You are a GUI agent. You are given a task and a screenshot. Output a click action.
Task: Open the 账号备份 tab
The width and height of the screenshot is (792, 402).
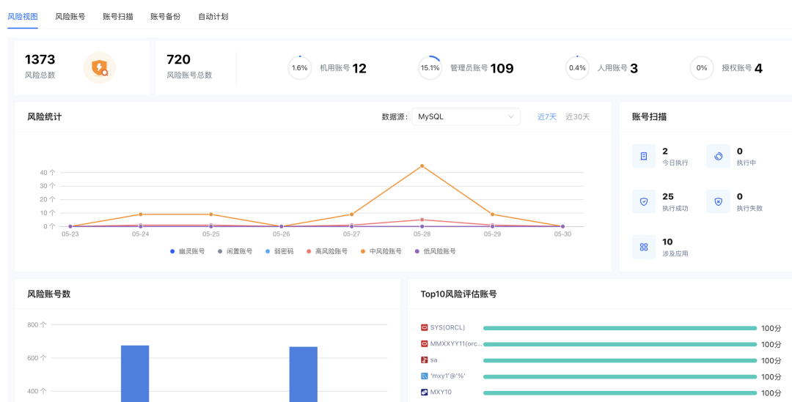pyautogui.click(x=165, y=17)
